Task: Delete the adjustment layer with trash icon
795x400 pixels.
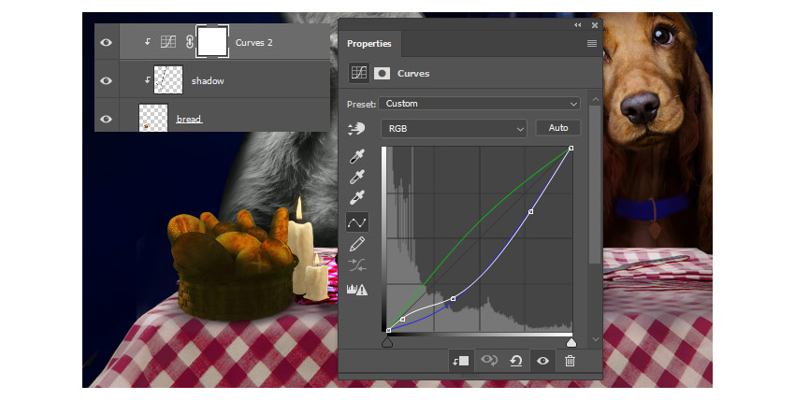Action: 570,361
